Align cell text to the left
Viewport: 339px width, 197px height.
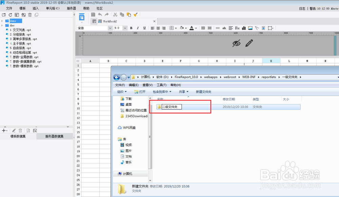point(153,28)
